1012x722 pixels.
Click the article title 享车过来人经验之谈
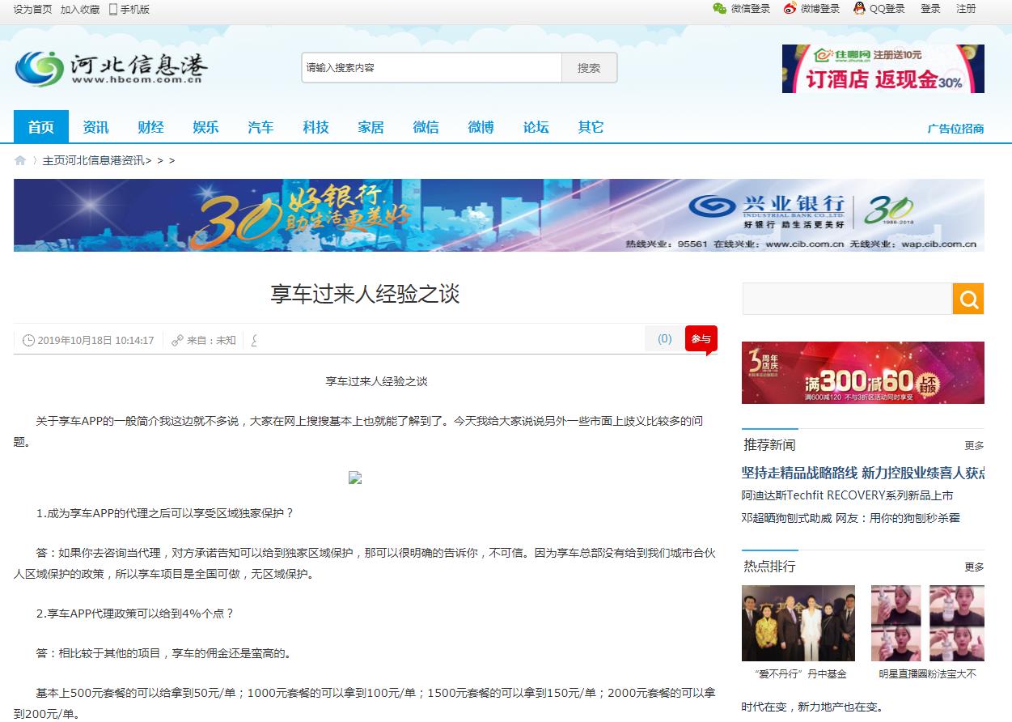(x=365, y=294)
